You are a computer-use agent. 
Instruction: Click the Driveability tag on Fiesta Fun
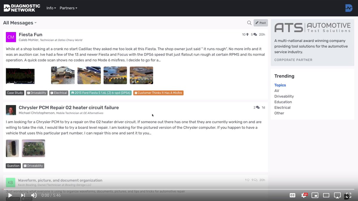pos(37,93)
